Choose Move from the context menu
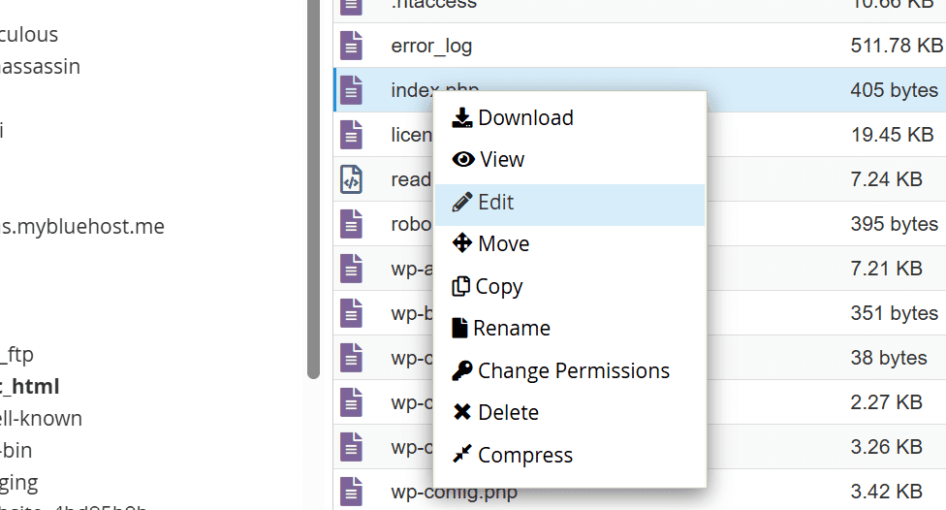Viewport: 946px width, 510px height. 570,243
